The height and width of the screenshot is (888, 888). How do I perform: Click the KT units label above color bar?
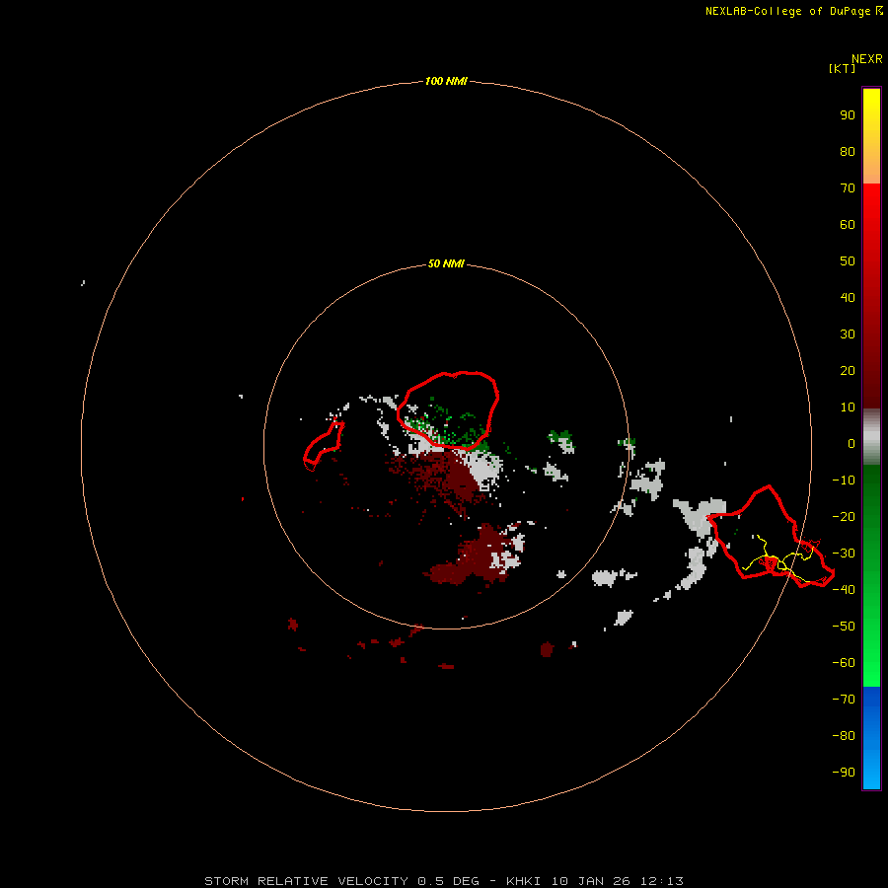tap(843, 68)
